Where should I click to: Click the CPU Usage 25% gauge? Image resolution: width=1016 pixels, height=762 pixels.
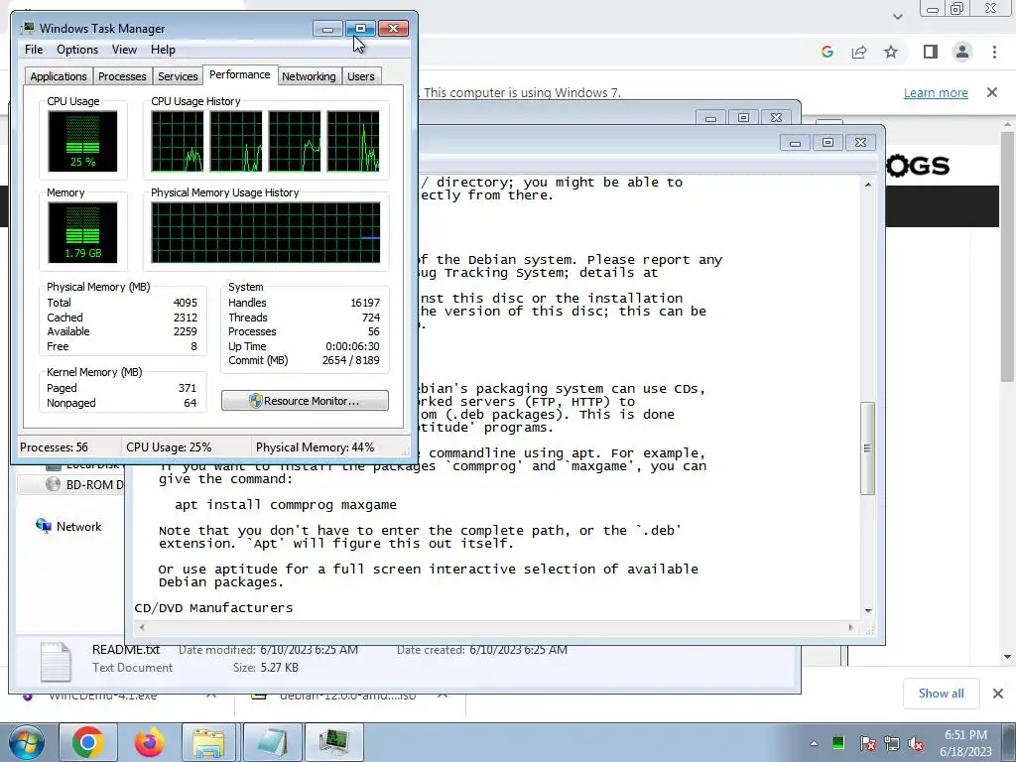coord(82,141)
